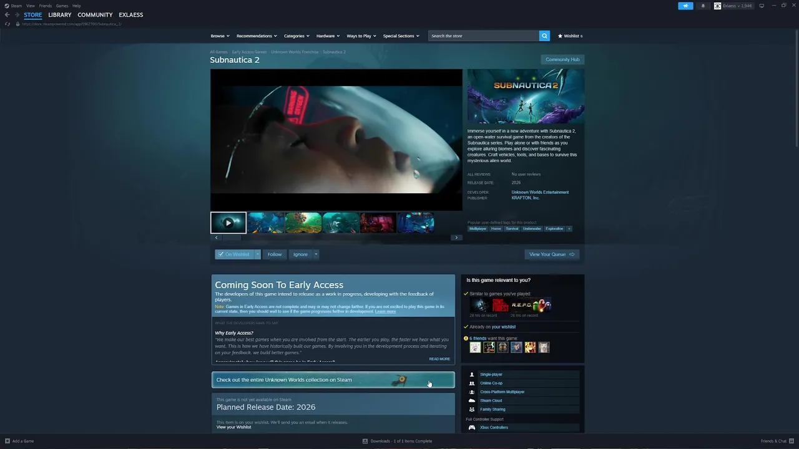
Task: Open the Horror tag
Action: tap(496, 229)
